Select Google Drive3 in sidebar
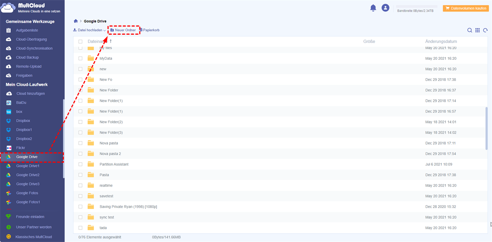 click(x=28, y=184)
